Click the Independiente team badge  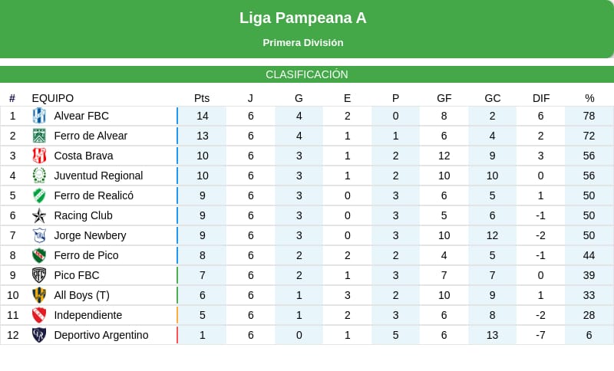coord(39,315)
